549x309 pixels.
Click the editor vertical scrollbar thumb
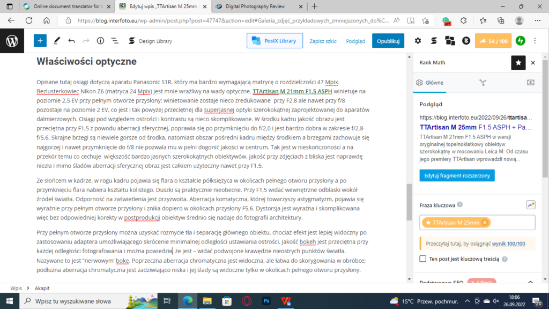click(x=409, y=202)
